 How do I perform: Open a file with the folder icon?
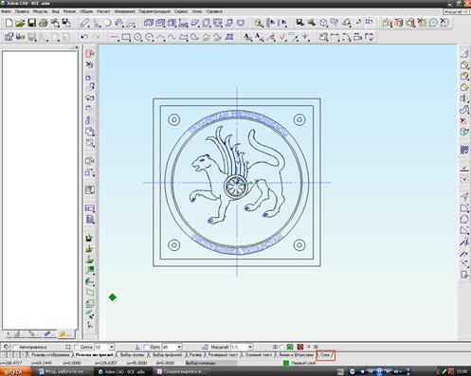[x=20, y=23]
